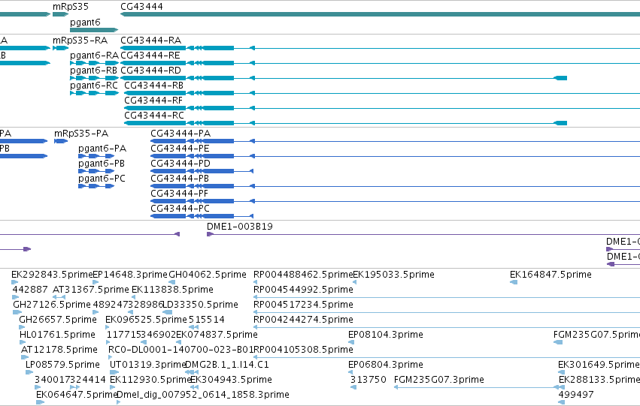Click the 499497 feature label
Screen dimensions: 640x406
point(575,395)
